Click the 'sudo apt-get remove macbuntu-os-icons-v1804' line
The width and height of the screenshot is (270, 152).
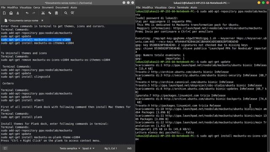point(55,60)
